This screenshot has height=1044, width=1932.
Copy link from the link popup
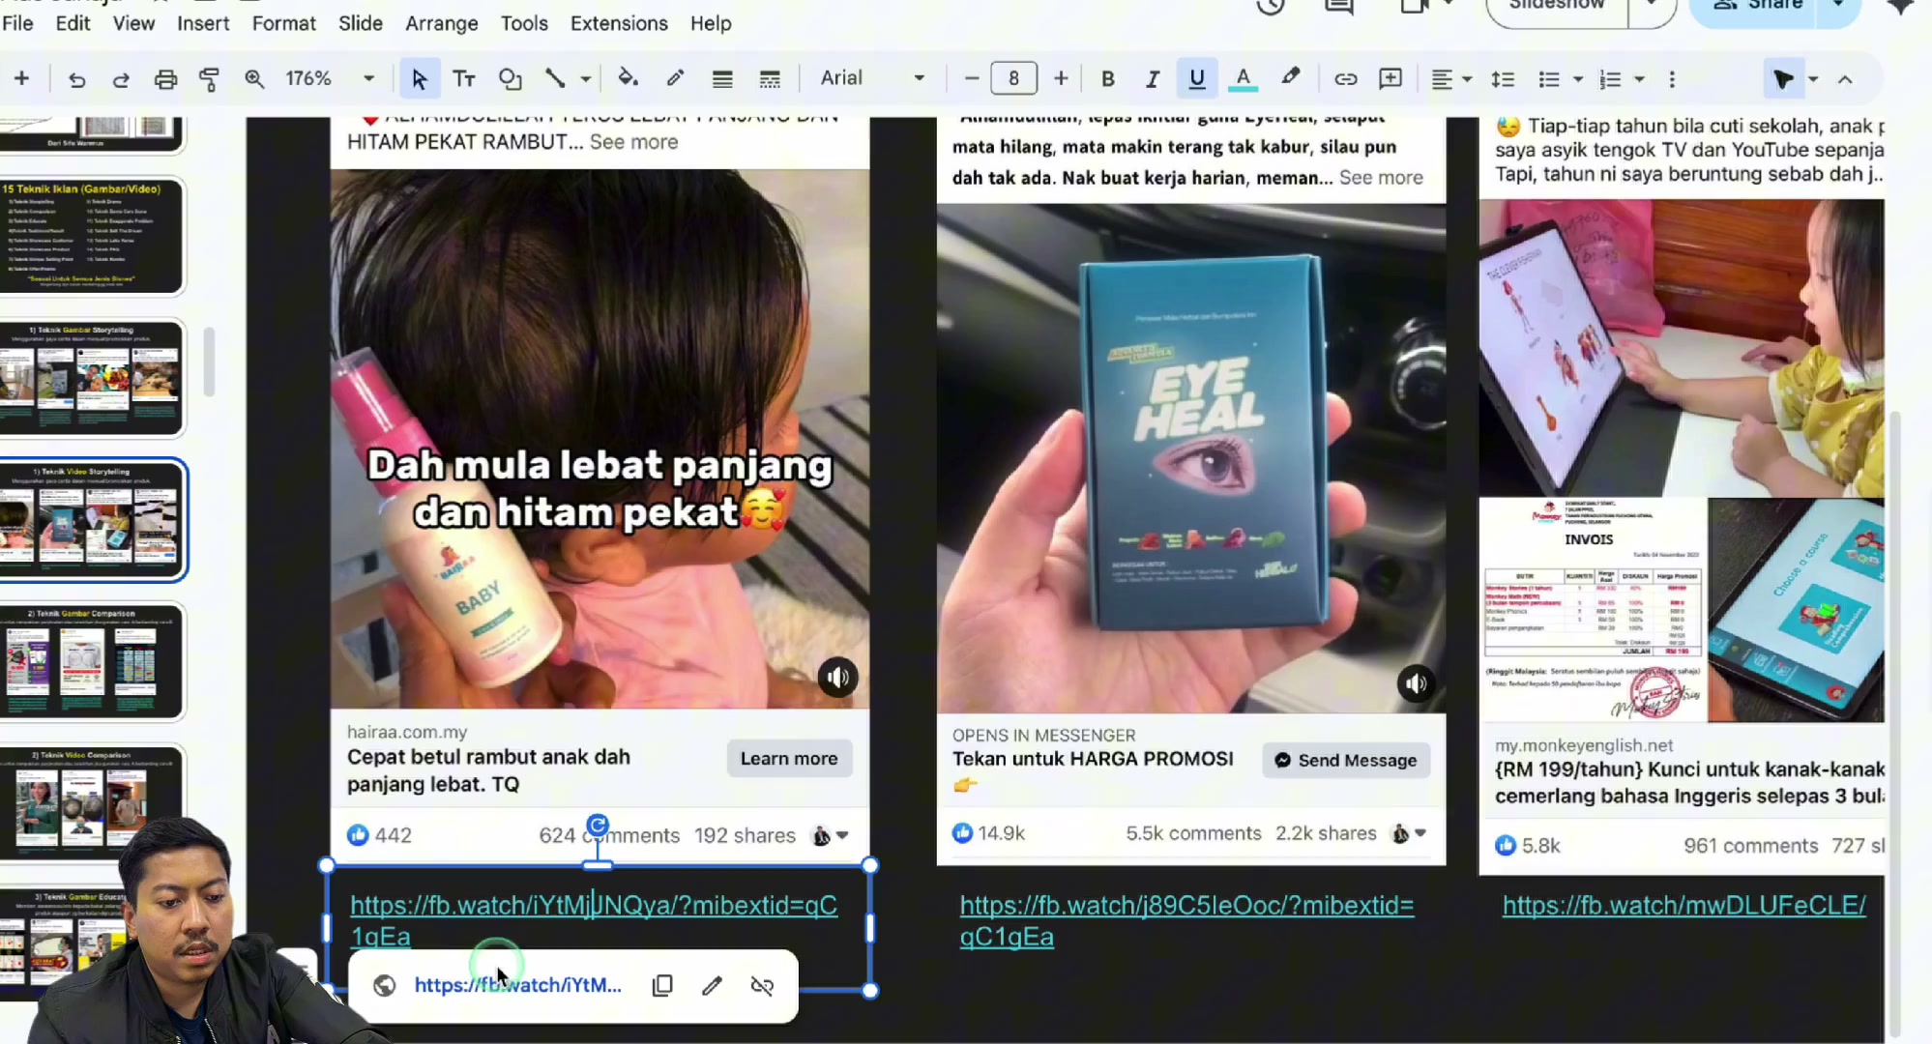click(662, 985)
